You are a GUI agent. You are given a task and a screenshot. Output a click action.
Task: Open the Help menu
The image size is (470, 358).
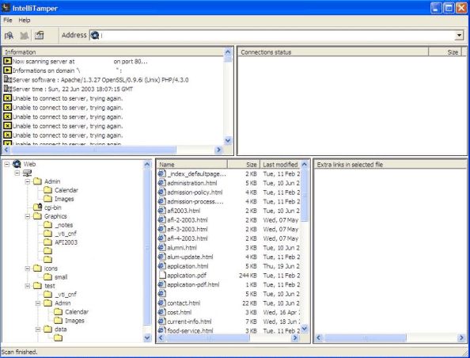[x=25, y=20]
